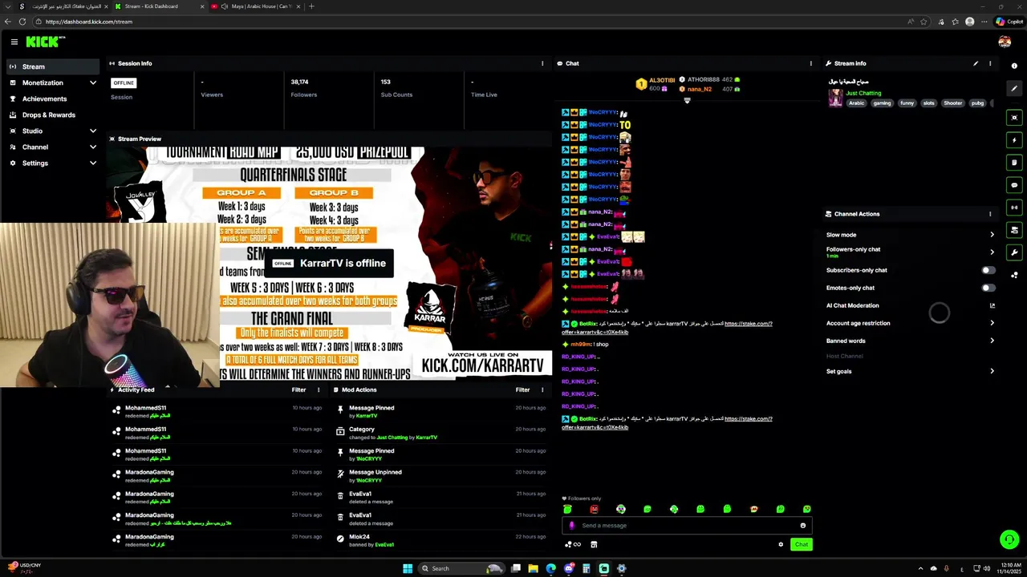Click the wrench icon in right sidebar

pos(1014,252)
